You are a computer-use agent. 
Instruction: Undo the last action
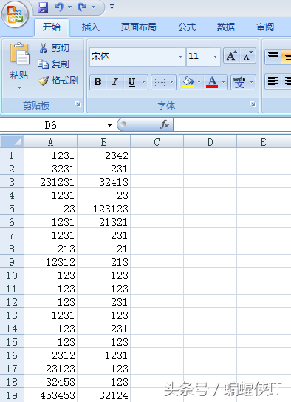tap(59, 7)
